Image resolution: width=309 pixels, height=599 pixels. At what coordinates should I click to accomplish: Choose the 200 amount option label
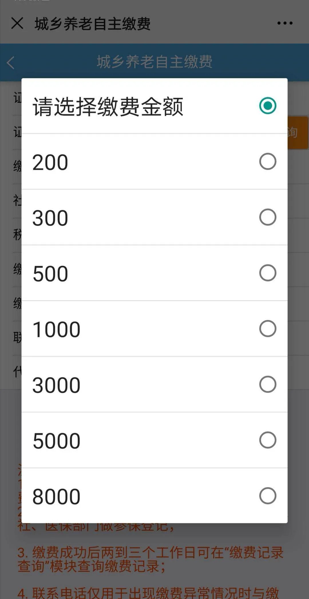click(x=50, y=162)
